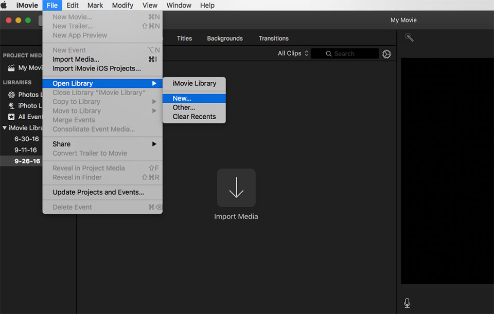Collapse the iMovie Library disclosure triangle
This screenshot has width=494, height=314.
point(5,128)
